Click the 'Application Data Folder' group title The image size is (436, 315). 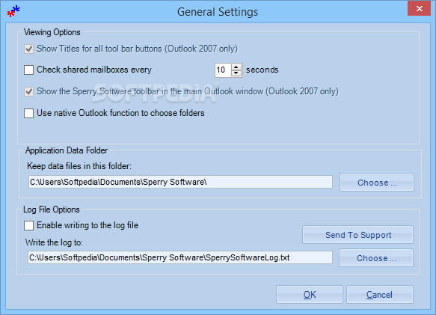67,150
